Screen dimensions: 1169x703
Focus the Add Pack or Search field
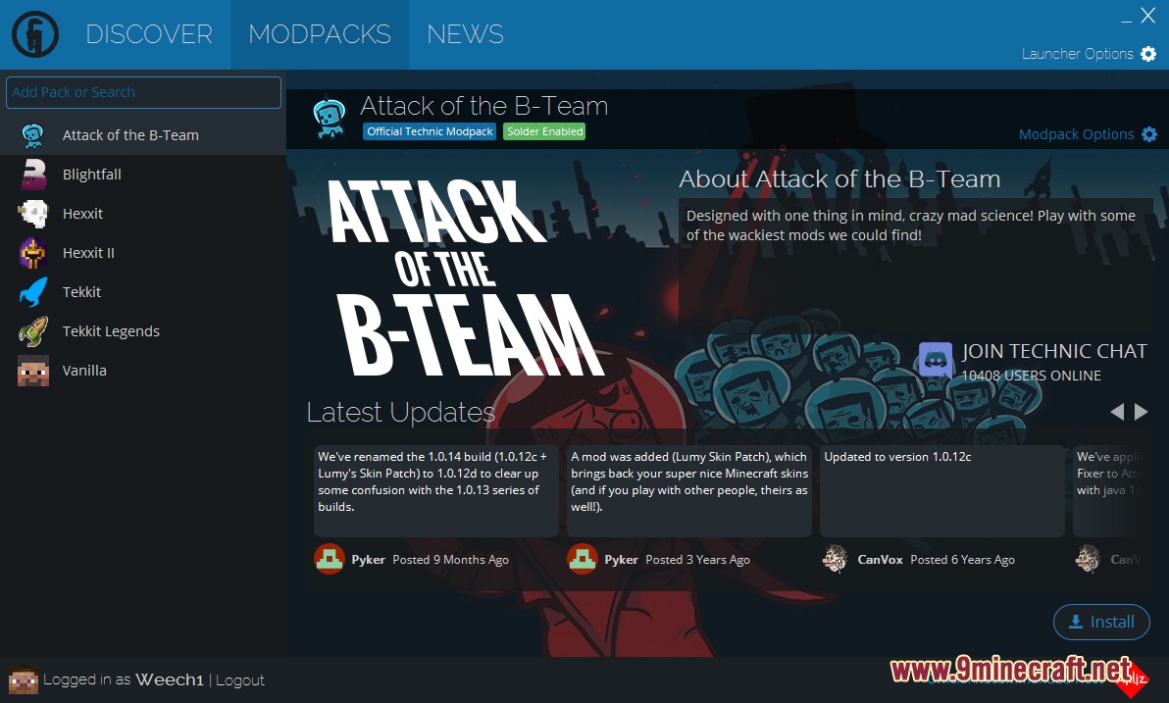(x=143, y=92)
